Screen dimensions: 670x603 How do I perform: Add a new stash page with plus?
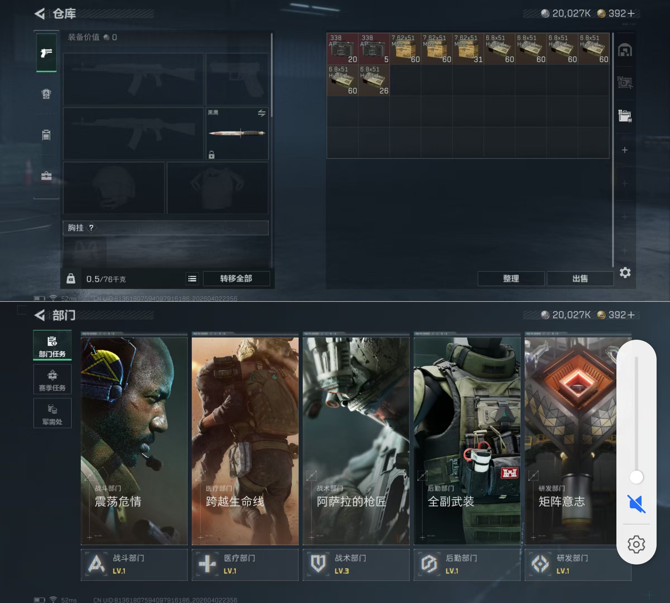click(x=624, y=150)
